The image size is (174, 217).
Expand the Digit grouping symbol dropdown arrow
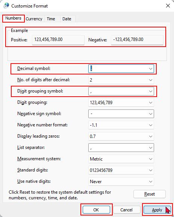151,91
